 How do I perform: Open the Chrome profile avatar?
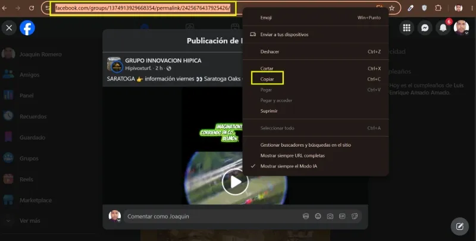click(x=458, y=8)
